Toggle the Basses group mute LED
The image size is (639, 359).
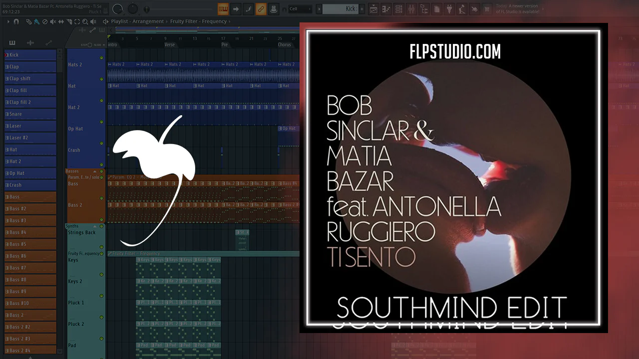102,172
